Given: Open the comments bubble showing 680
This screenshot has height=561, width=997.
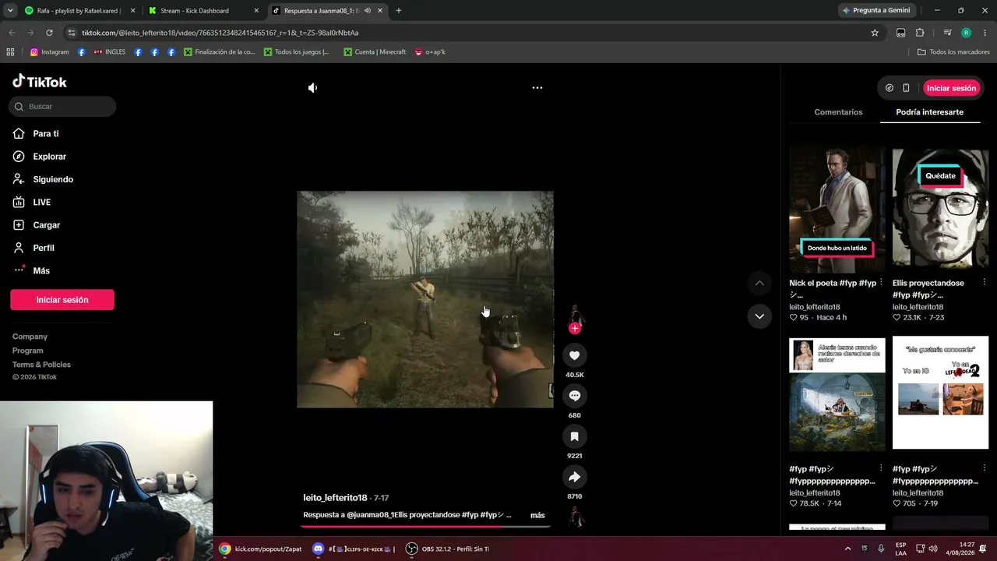Looking at the screenshot, I should (575, 396).
